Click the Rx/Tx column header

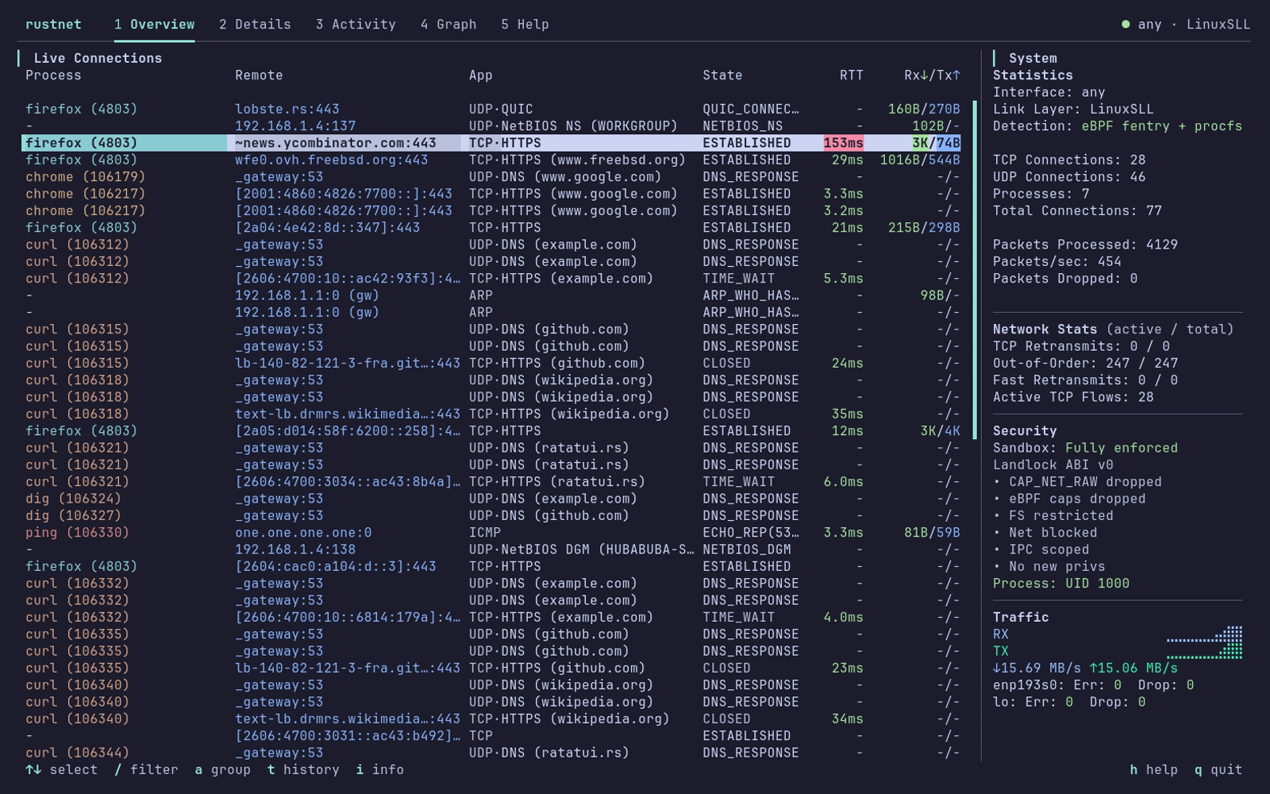pos(933,75)
